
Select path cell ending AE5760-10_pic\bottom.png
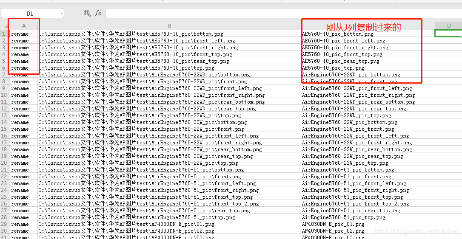tap(169, 34)
